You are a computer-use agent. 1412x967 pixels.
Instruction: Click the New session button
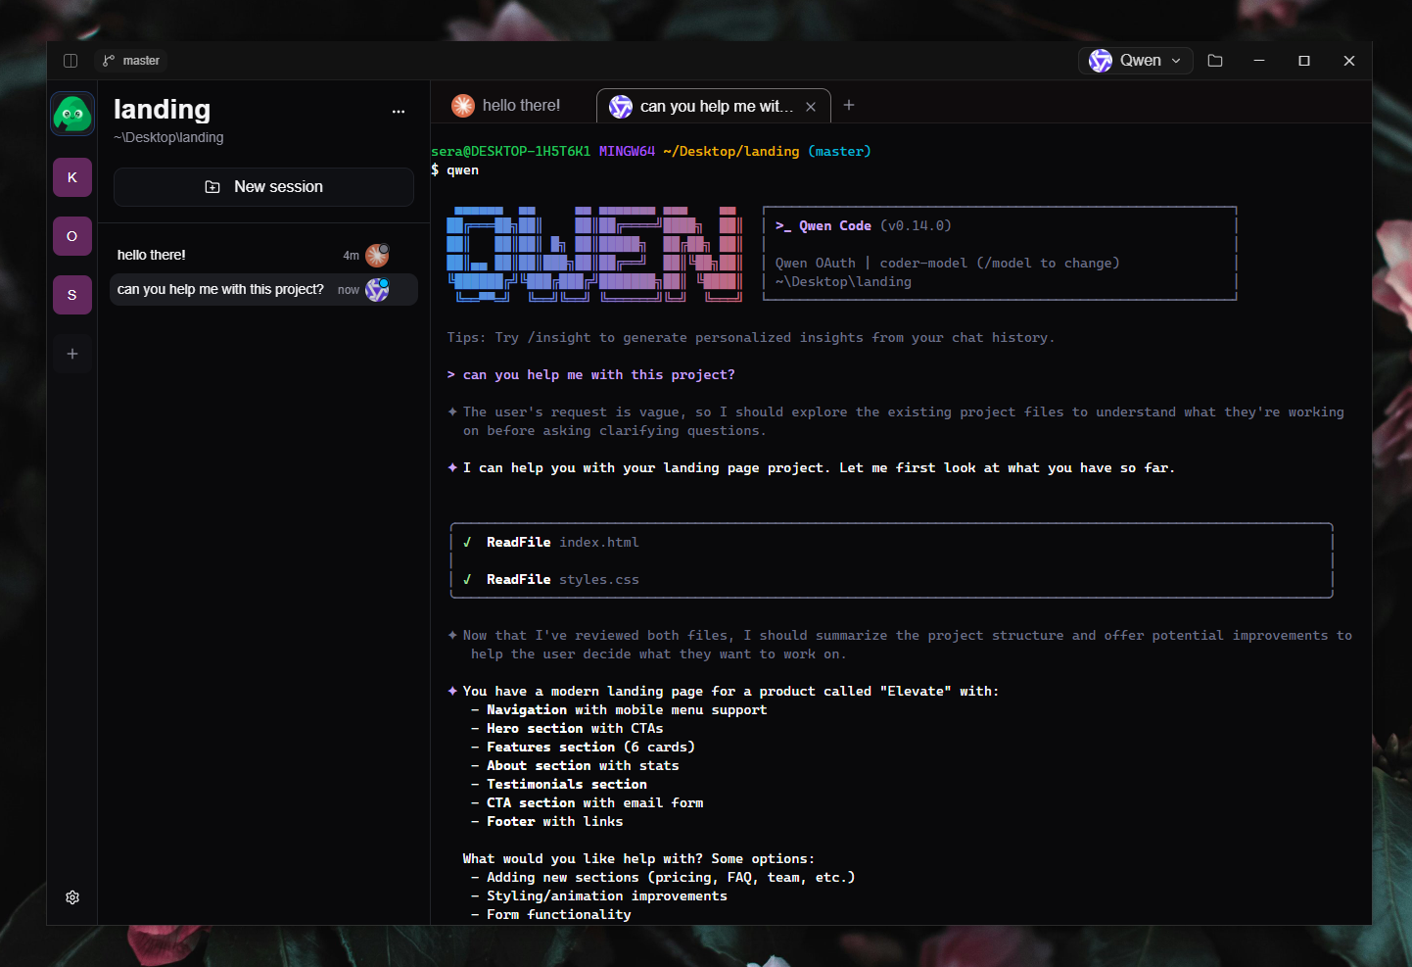(x=263, y=186)
